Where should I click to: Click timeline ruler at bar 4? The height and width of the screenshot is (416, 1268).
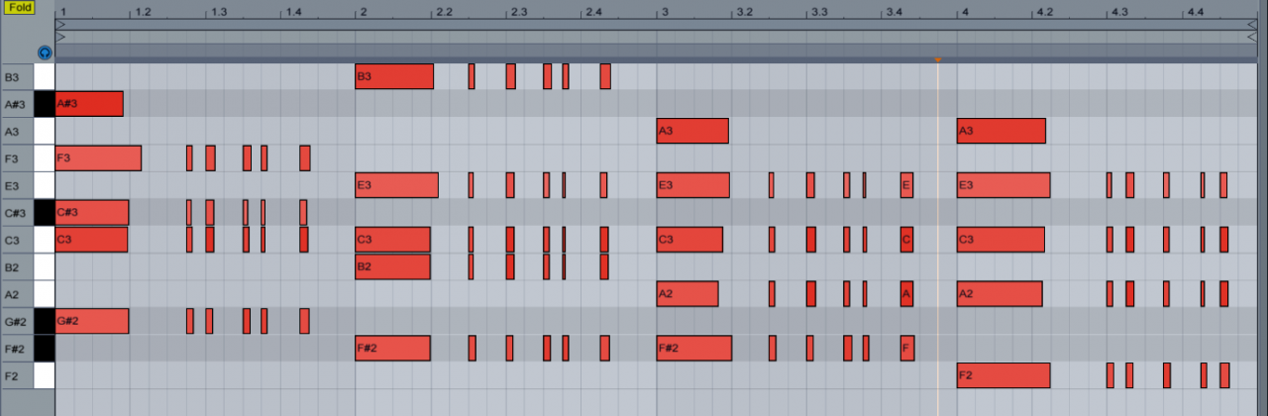[964, 13]
